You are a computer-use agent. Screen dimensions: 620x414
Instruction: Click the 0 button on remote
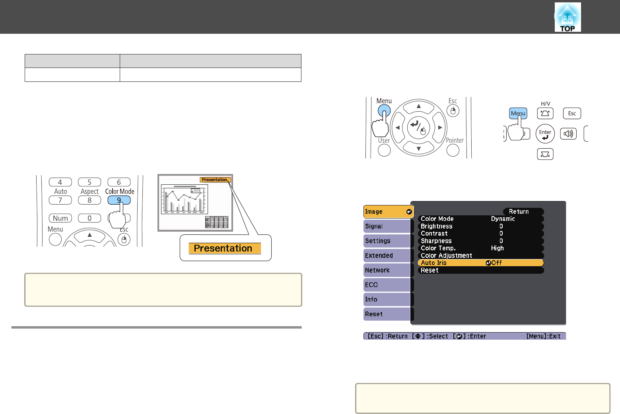tap(89, 218)
